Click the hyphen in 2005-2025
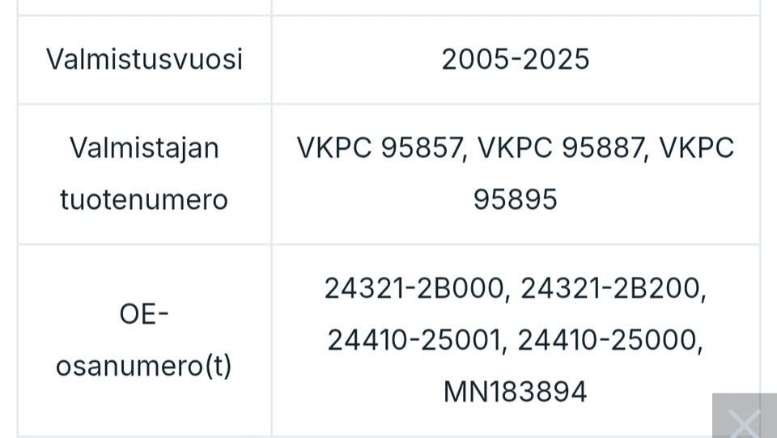This screenshot has width=777, height=438. (515, 60)
